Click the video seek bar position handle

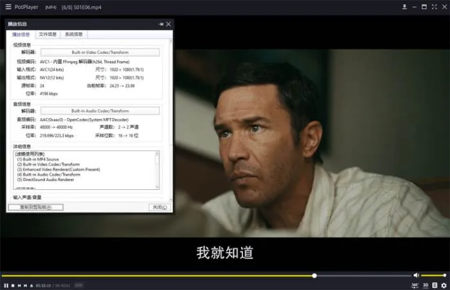[x=314, y=275]
